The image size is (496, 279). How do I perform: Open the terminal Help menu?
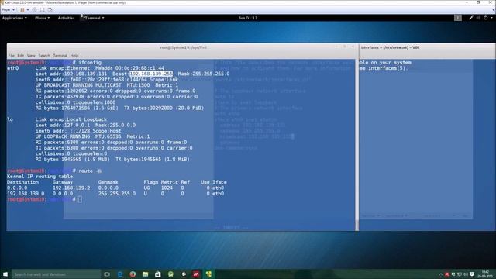[74, 55]
